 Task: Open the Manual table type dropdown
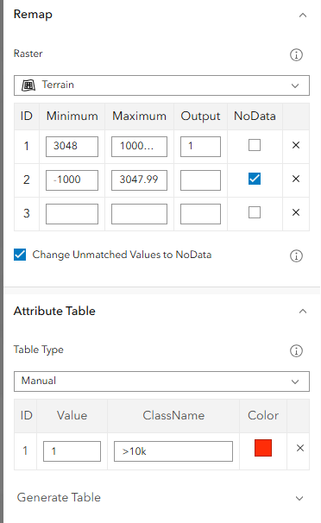tap(161, 381)
